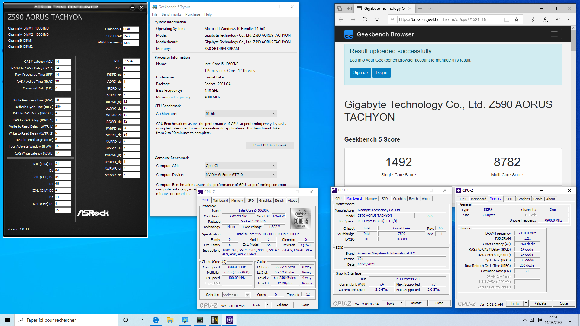Expand Compute API OpenCL dropdown
Image resolution: width=580 pixels, height=326 pixels.
[x=241, y=166]
